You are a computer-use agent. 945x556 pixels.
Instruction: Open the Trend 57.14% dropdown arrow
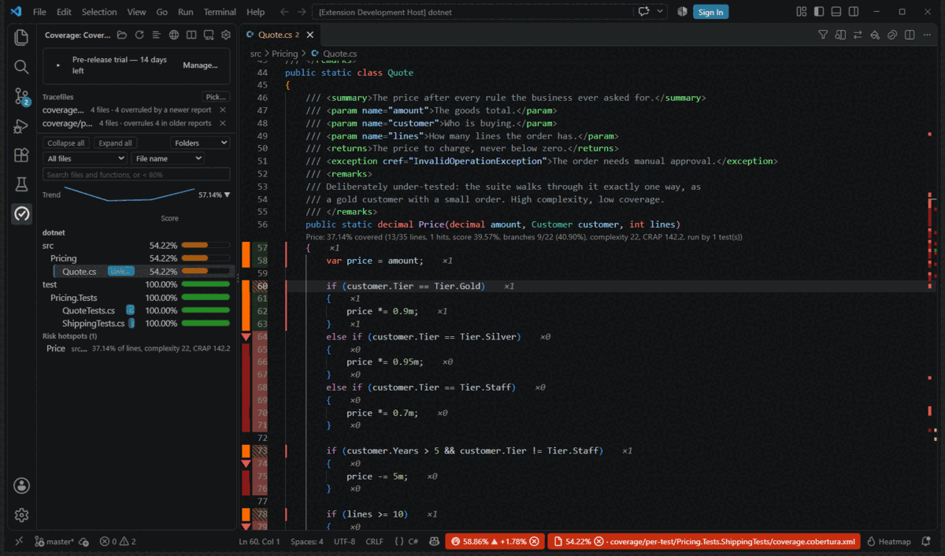click(228, 195)
